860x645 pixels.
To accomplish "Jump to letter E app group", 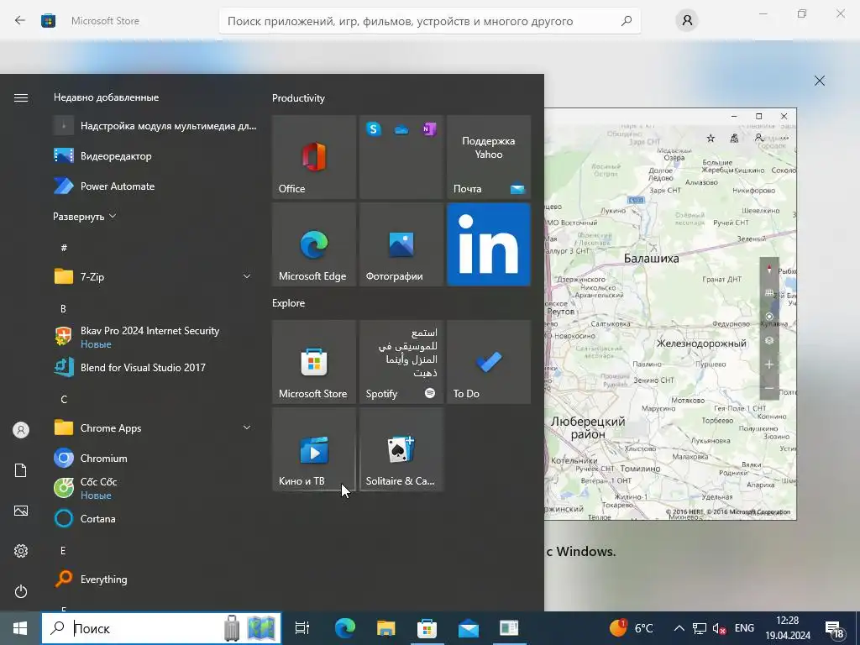I will point(63,551).
